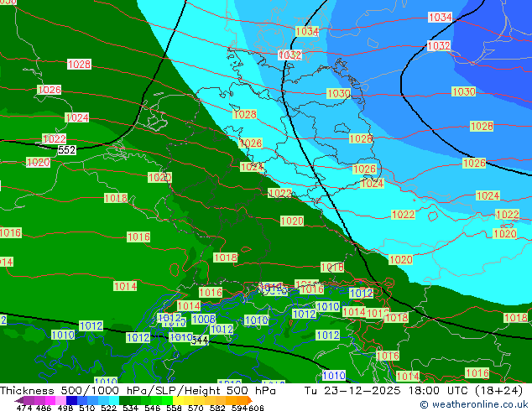The height and width of the screenshot is (411, 532).
Task: Click the dark green legend swatch above 534
Action: coord(124,400)
